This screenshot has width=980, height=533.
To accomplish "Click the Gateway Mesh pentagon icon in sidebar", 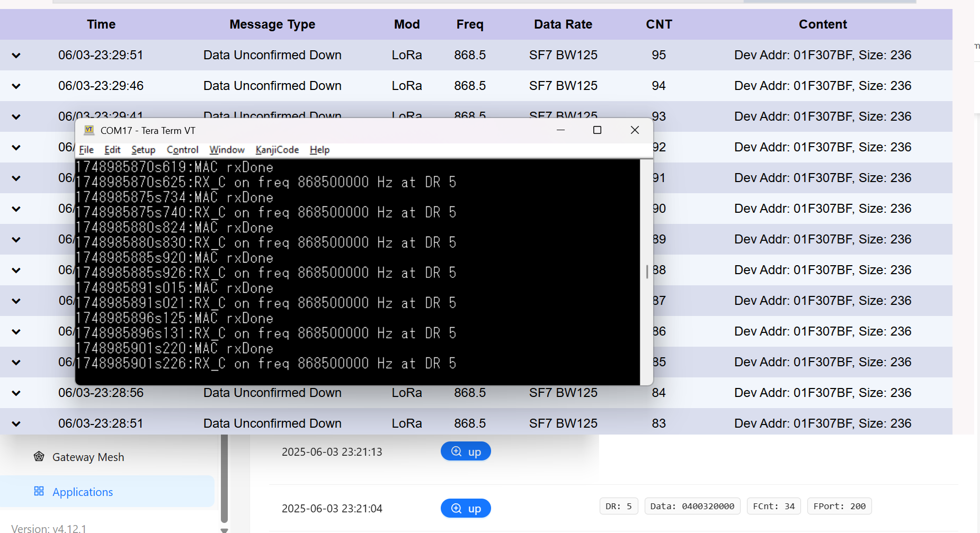I will coord(39,456).
